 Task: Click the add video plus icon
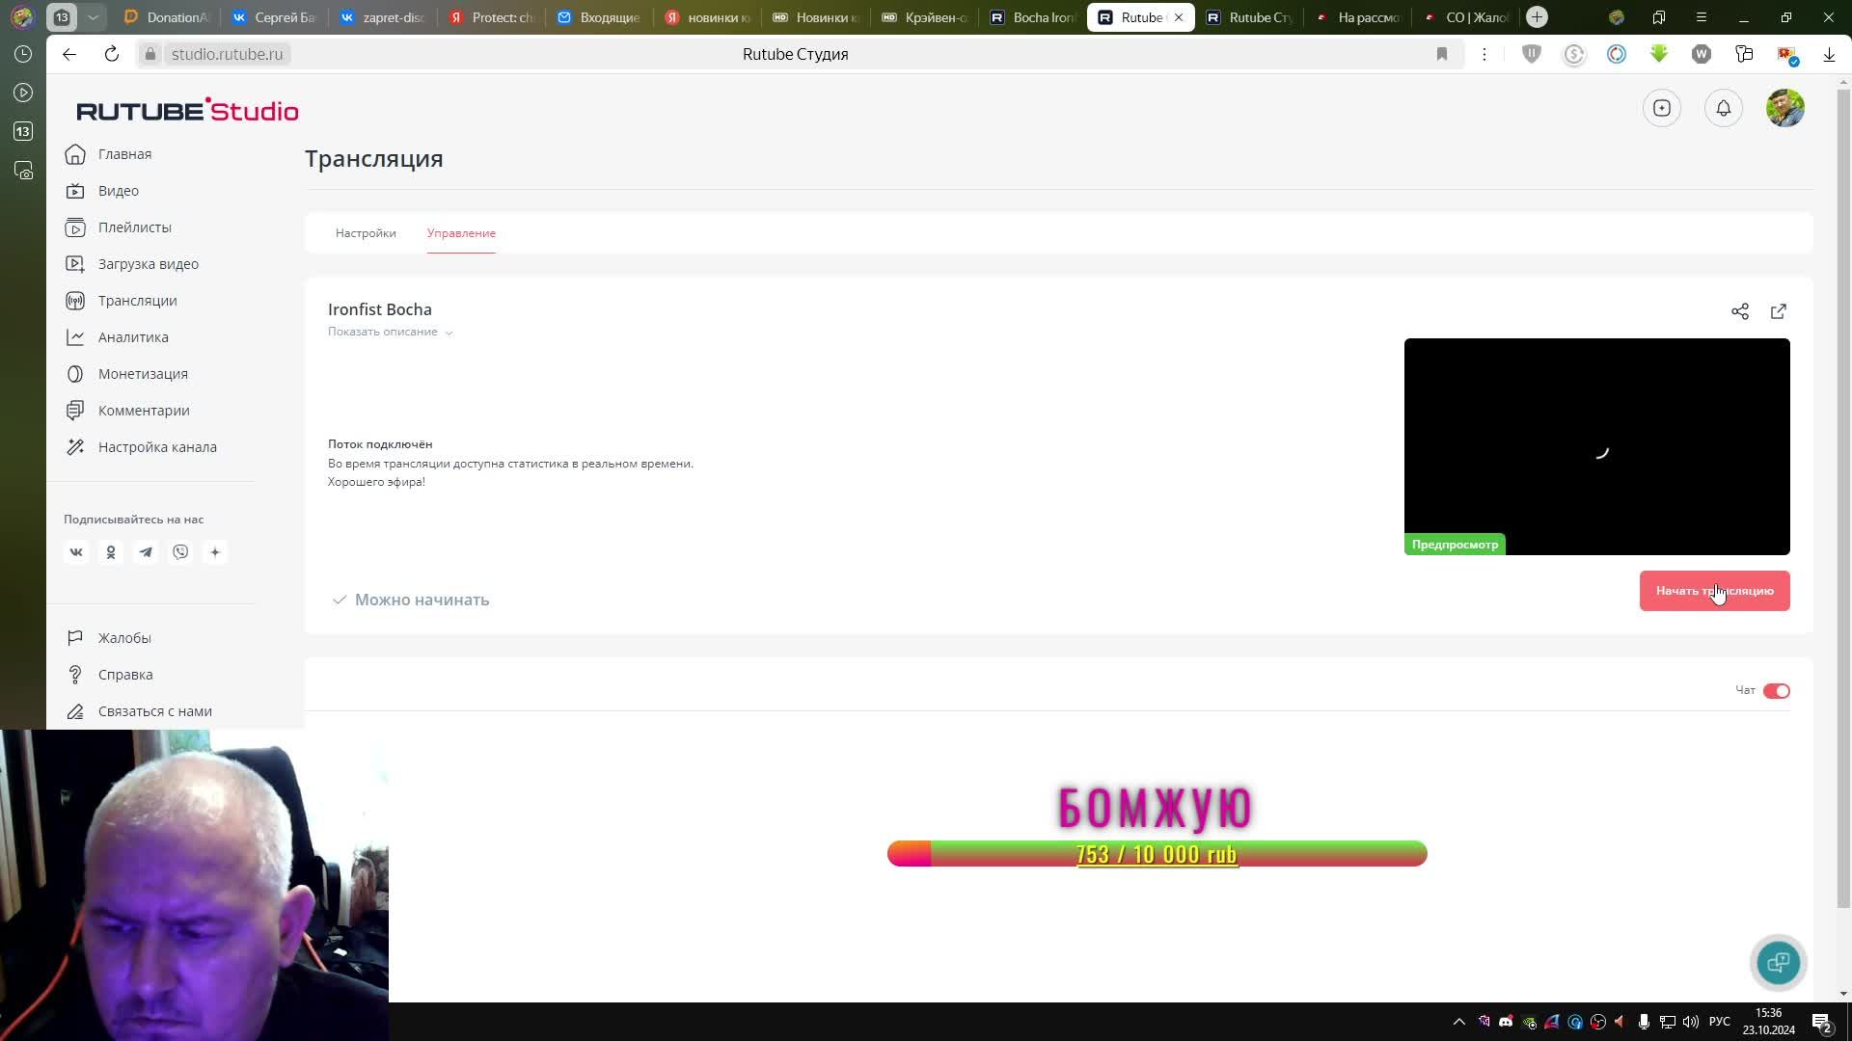coord(1661,108)
